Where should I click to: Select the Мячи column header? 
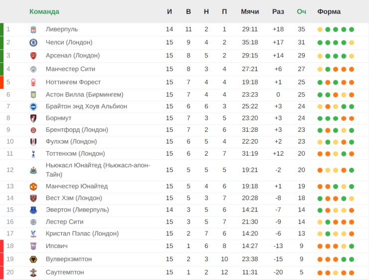point(250,11)
